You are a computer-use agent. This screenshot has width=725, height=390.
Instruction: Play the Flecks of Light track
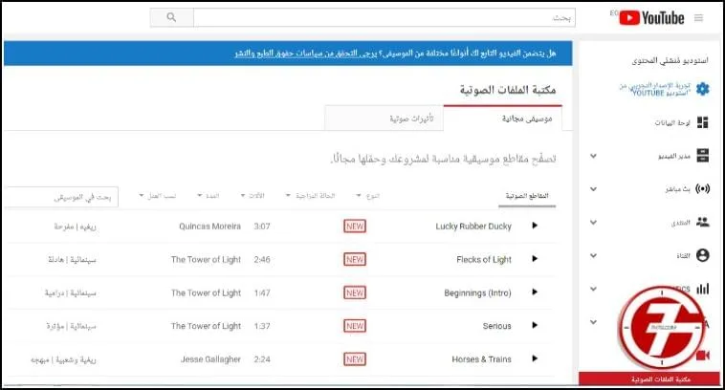coord(535,259)
